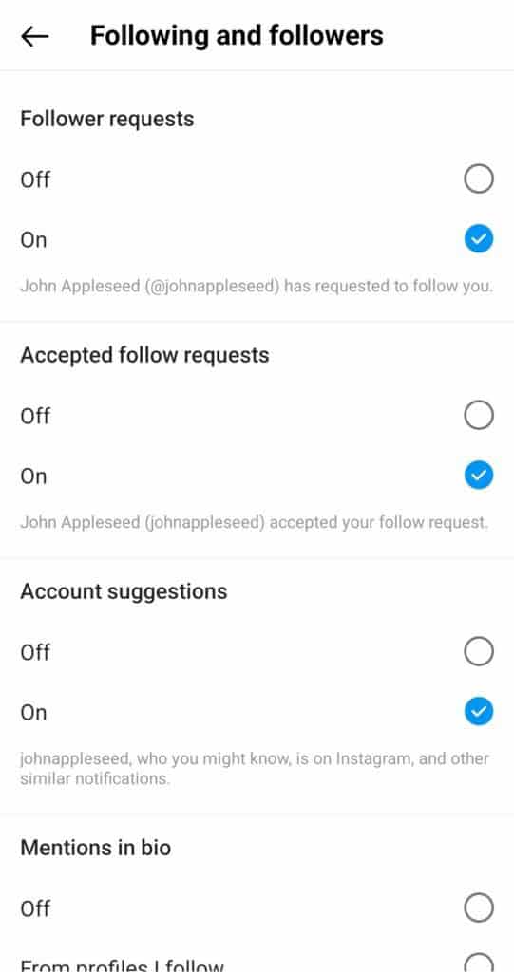
Task: Tap the On text label under Account suggestions
Action: pyautogui.click(x=33, y=712)
